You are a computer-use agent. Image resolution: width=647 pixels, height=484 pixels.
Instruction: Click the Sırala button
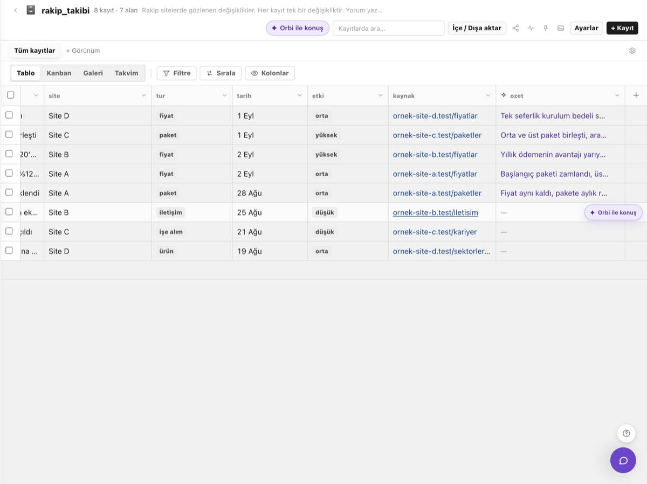pyautogui.click(x=221, y=73)
